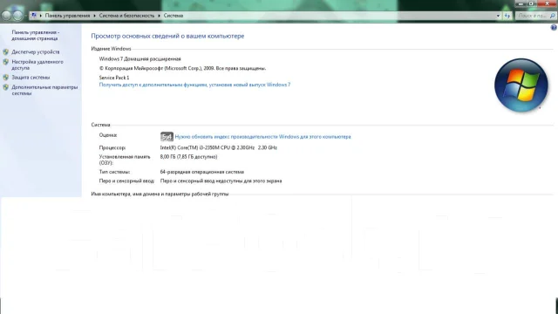This screenshot has width=558, height=314.
Task: Click the update Windows performance index link
Action: (262, 137)
